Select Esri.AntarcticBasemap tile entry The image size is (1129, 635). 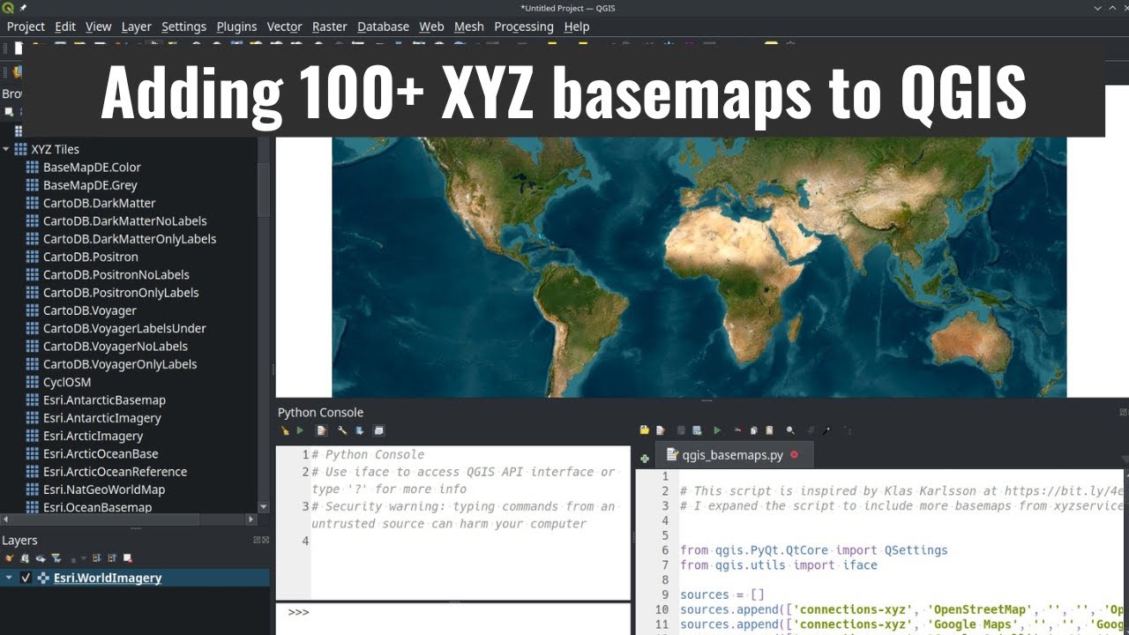[104, 400]
